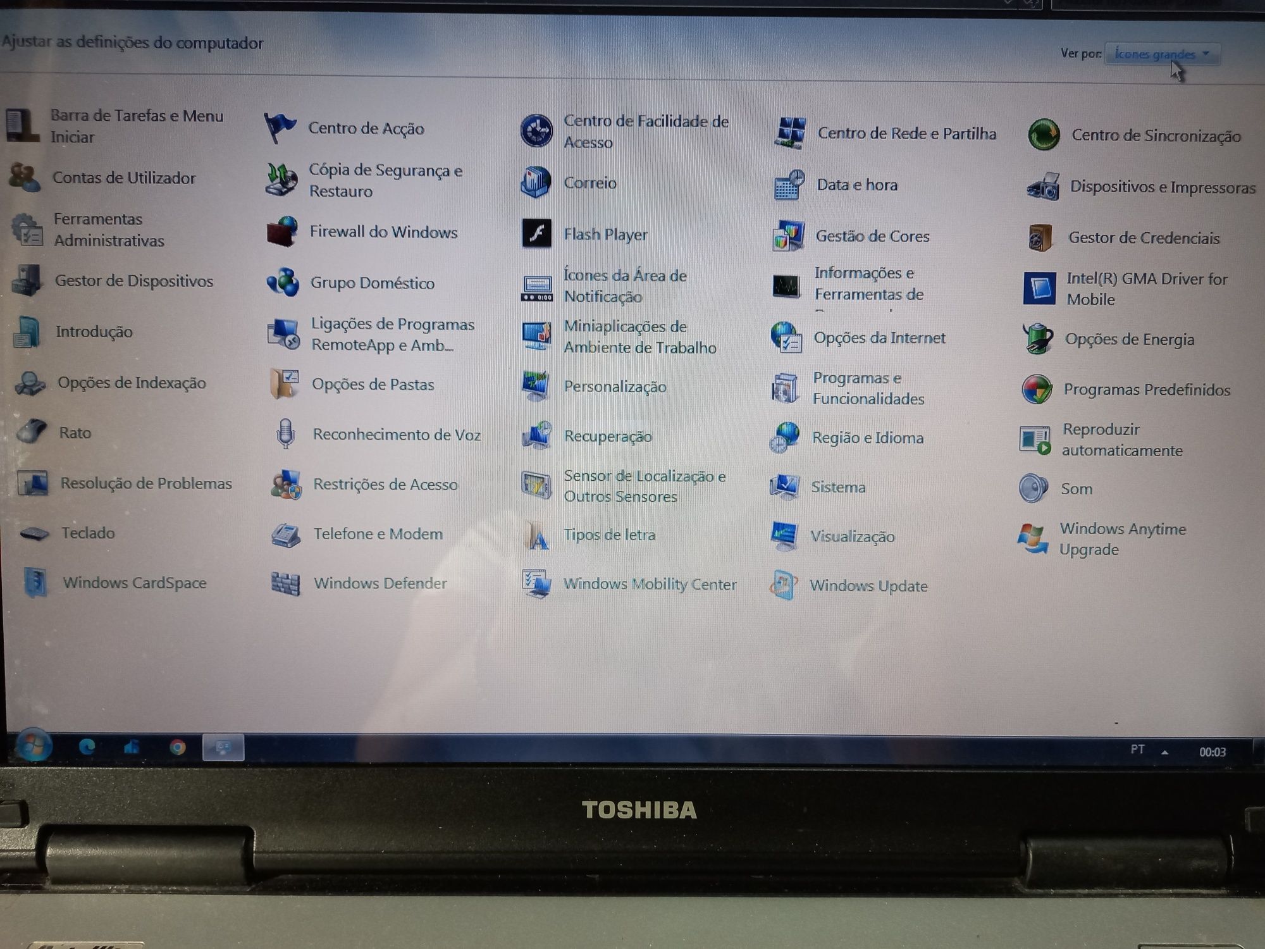This screenshot has width=1265, height=949.
Task: Click the Recuperação link
Action: [608, 436]
